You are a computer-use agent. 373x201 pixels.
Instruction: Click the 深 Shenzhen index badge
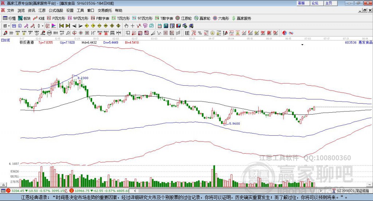71,191
